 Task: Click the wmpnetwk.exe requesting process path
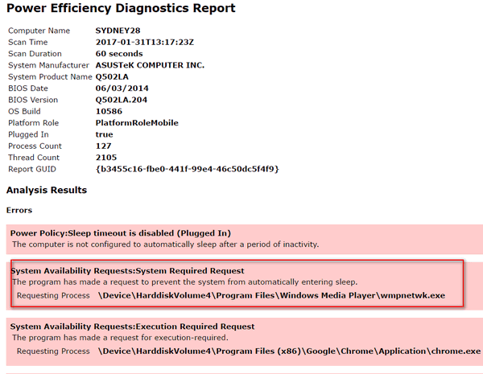click(x=271, y=295)
